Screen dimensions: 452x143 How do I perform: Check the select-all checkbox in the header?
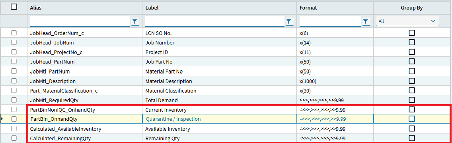pyautogui.click(x=14, y=8)
